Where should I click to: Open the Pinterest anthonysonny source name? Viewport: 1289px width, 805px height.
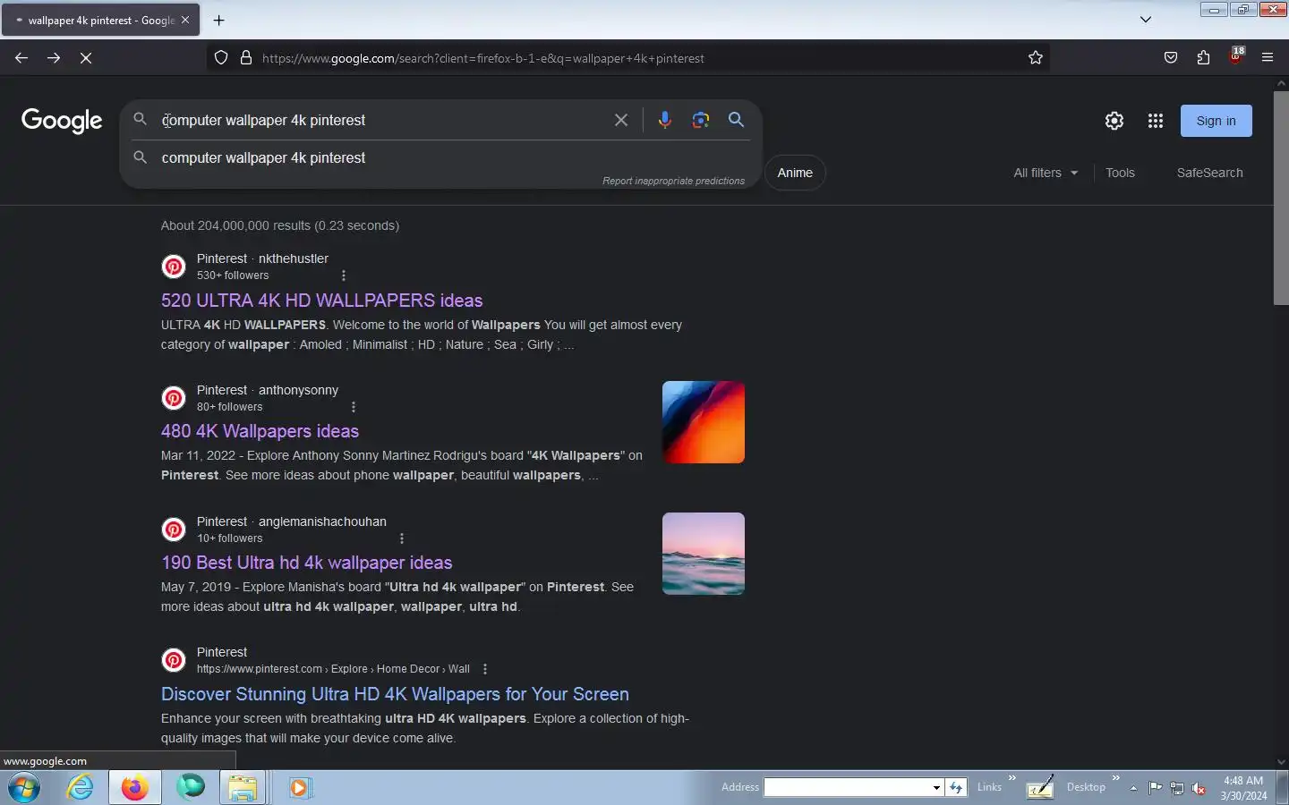pyautogui.click(x=268, y=390)
